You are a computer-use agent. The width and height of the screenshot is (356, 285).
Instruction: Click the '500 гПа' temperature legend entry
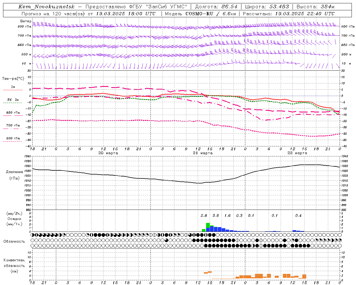point(13,138)
